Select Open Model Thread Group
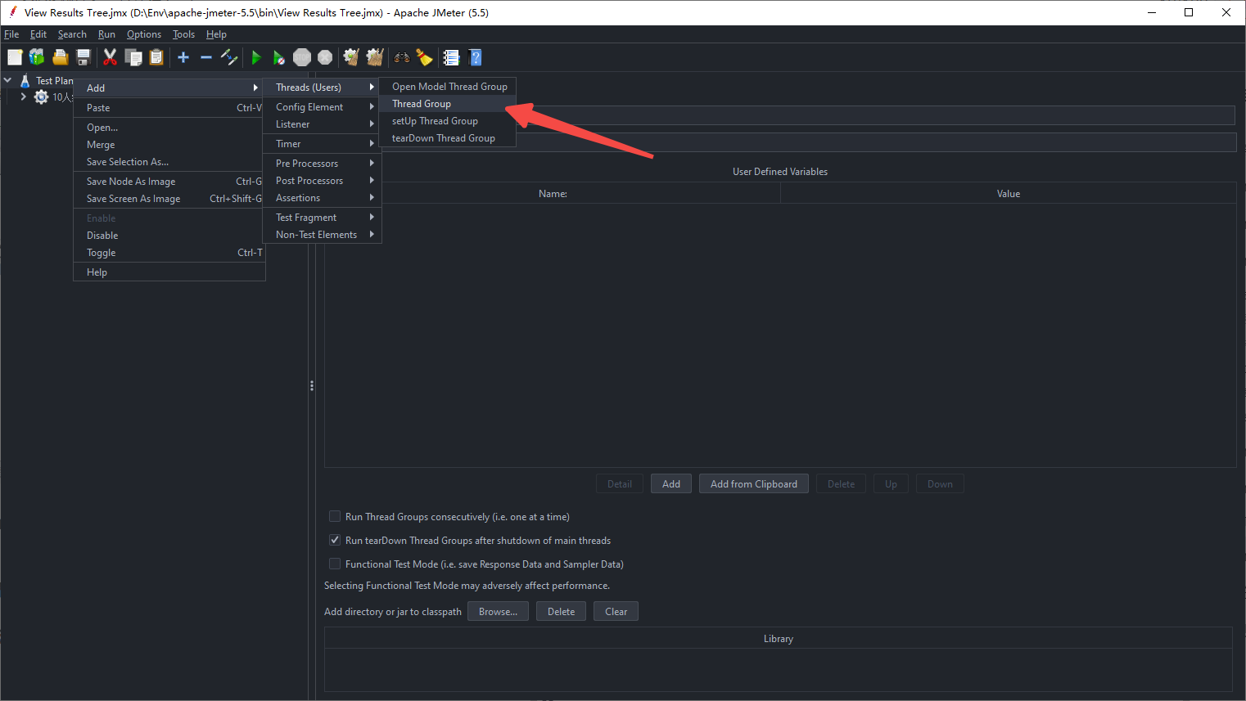The height and width of the screenshot is (701, 1246). click(x=447, y=87)
